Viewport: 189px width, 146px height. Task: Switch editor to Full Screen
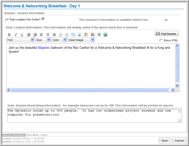(x=167, y=34)
